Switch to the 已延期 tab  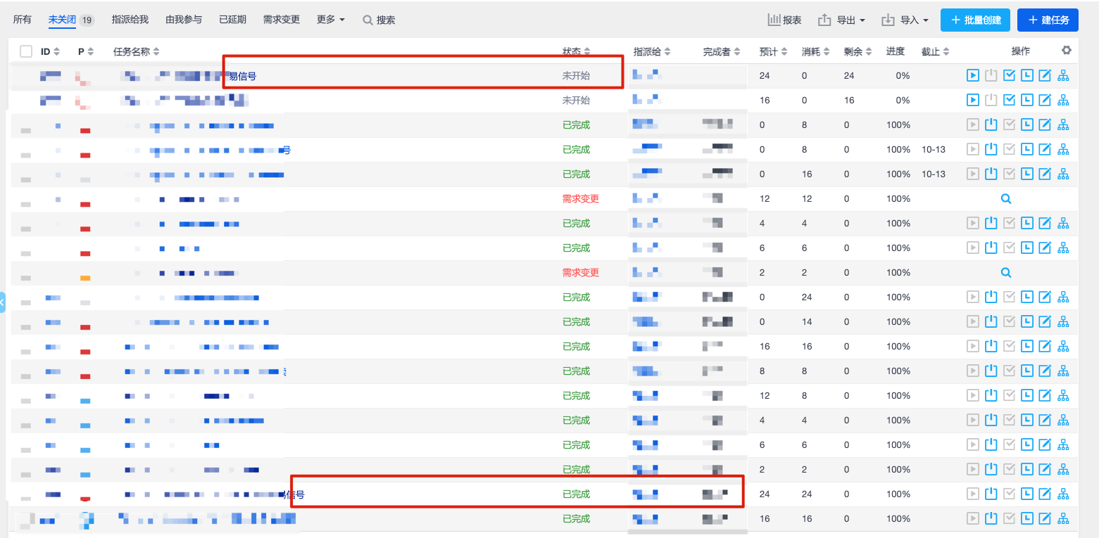pos(232,20)
